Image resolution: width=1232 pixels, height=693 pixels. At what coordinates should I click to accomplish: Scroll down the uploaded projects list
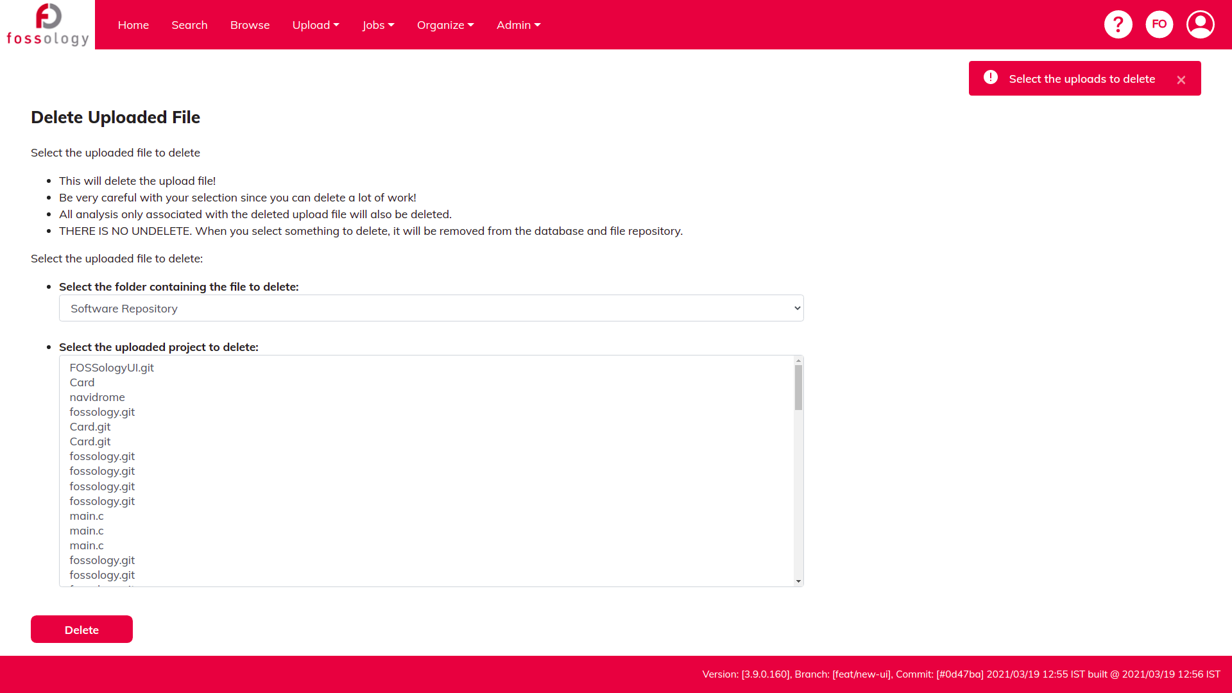(798, 581)
